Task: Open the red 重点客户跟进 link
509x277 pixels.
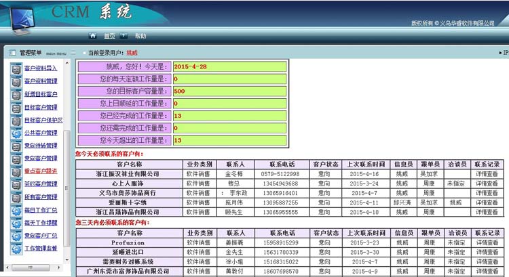Action: click(41, 171)
